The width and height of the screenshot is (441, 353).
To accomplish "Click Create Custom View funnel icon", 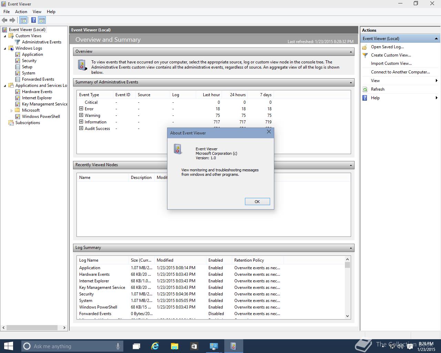I will (365, 55).
